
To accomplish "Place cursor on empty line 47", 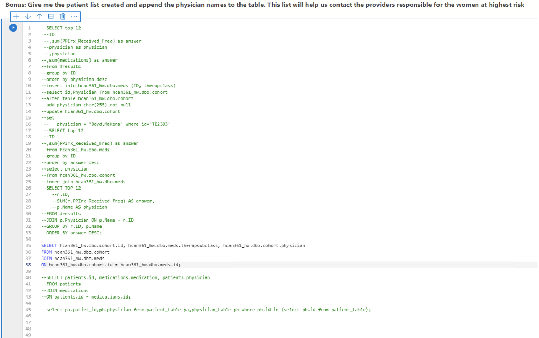I will point(280,323).
